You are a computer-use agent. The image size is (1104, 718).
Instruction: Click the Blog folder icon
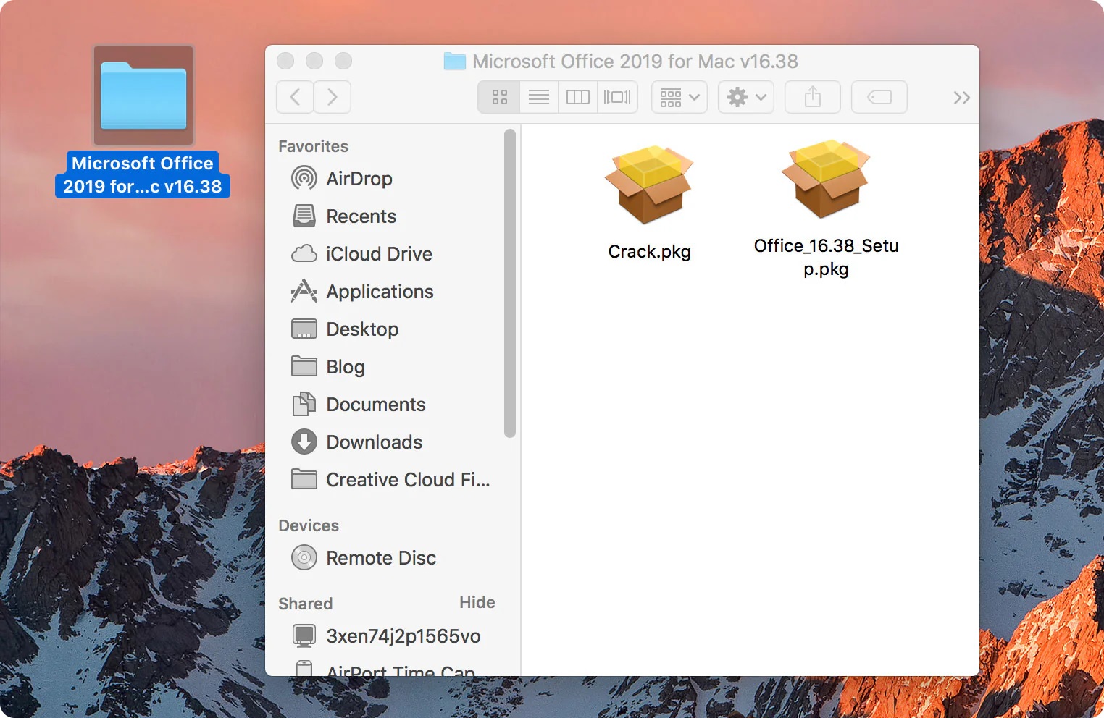(304, 366)
